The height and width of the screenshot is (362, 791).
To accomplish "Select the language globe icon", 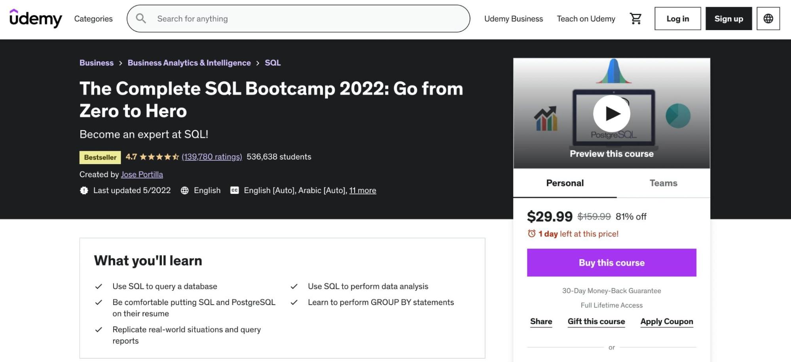I will (768, 18).
